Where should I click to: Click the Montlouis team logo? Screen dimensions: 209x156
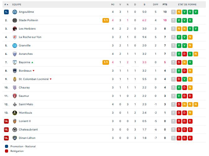[15, 113]
